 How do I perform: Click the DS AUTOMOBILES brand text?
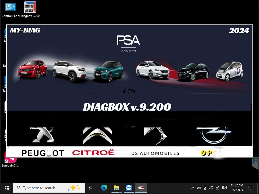(155, 153)
